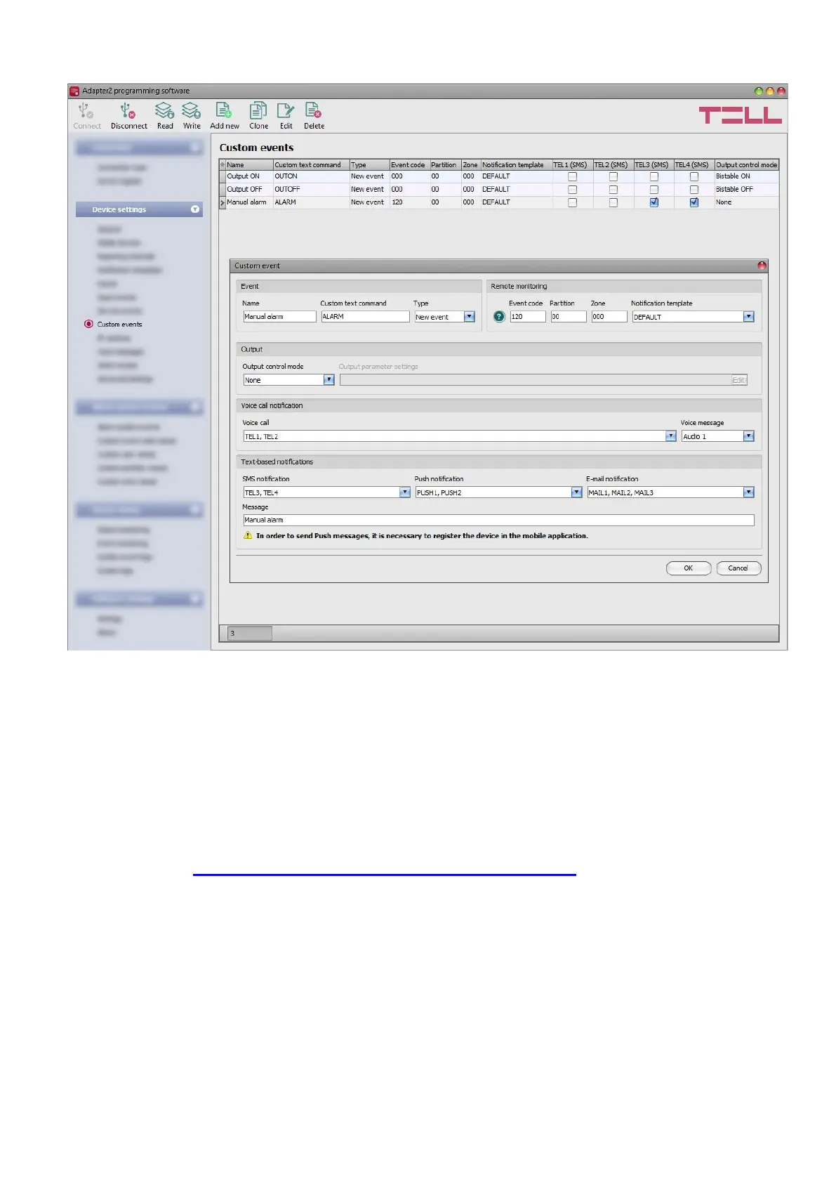Toggle TEL2 (SMS) checkbox for Manual alarm
Image resolution: width=836 pixels, height=1183 pixels.
[x=613, y=202]
